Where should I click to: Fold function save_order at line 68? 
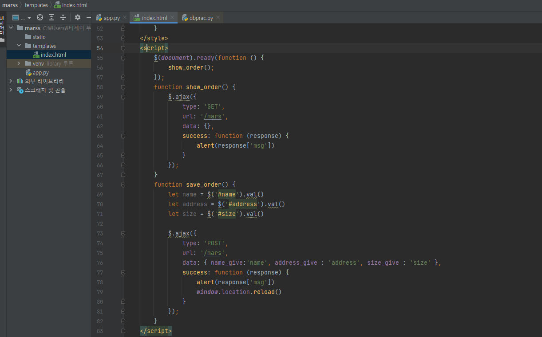[123, 184]
